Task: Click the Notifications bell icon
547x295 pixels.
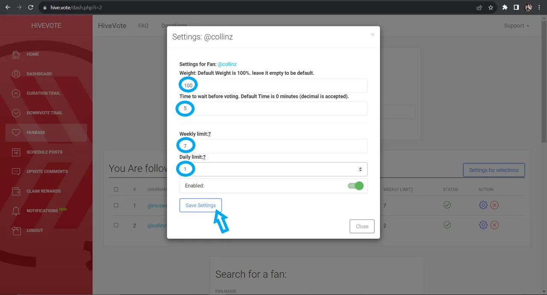Action: (16, 210)
